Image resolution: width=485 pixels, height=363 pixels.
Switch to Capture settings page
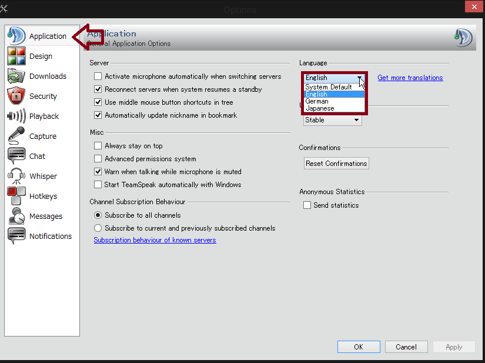[x=43, y=136]
